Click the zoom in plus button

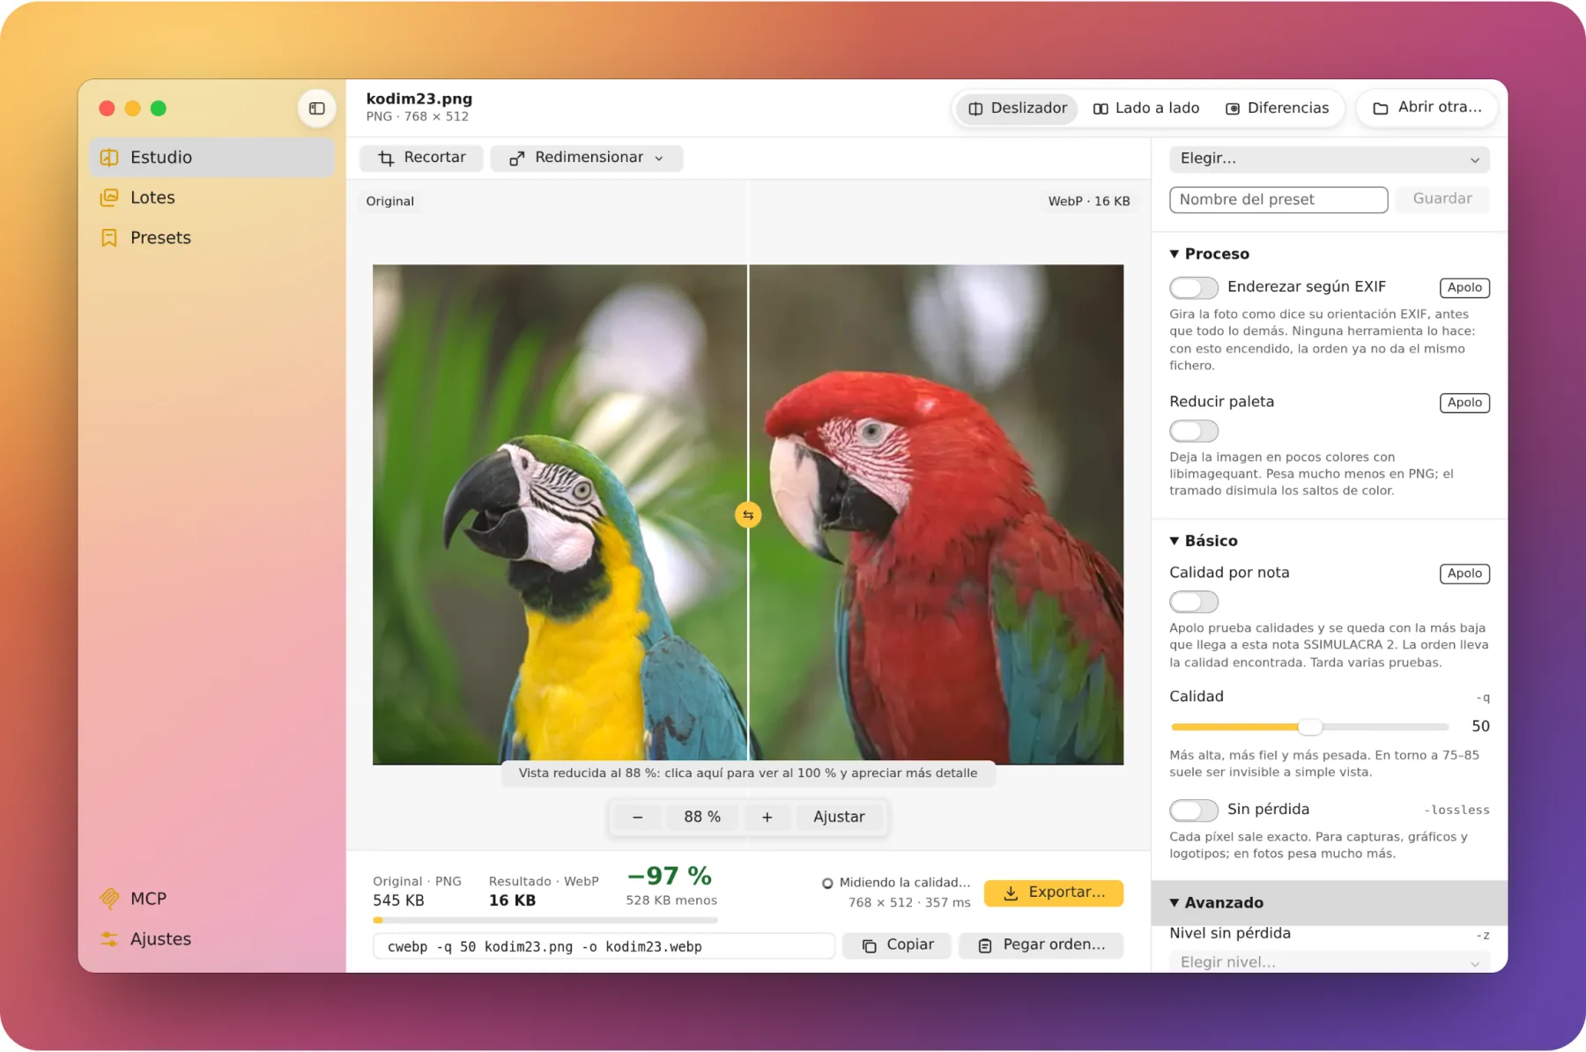tap(767, 817)
